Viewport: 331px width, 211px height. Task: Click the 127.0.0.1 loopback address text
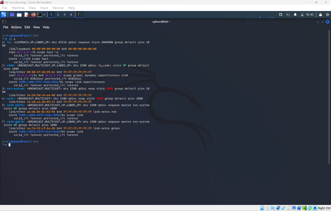pos(24,52)
